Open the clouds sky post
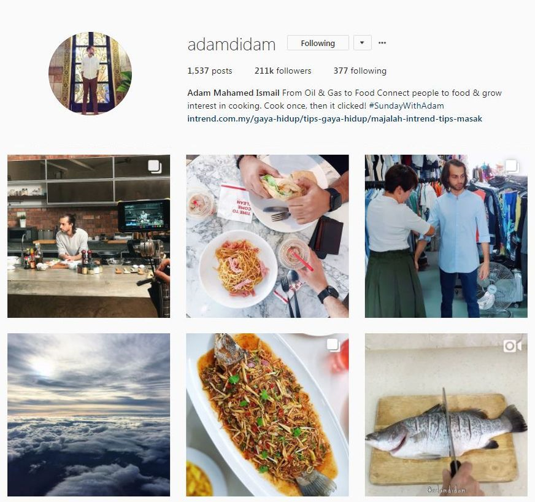The image size is (535, 502). pyautogui.click(x=89, y=415)
